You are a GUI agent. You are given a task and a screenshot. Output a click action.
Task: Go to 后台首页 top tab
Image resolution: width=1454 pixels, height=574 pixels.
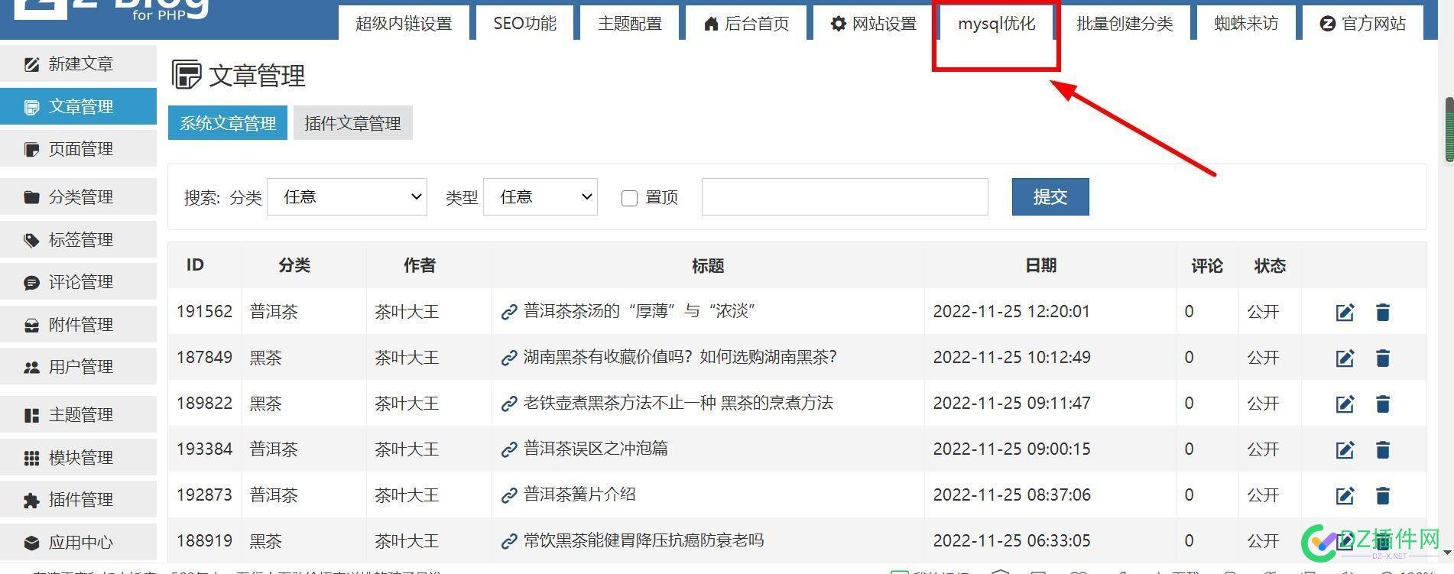click(x=746, y=23)
